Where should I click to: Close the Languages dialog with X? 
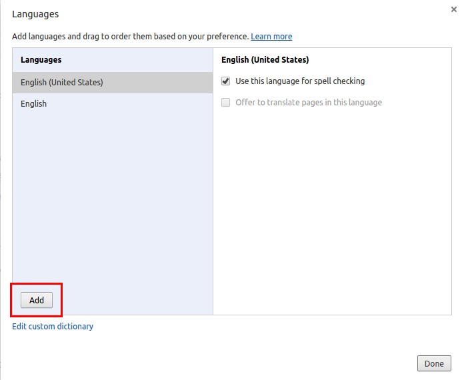tap(453, 9)
